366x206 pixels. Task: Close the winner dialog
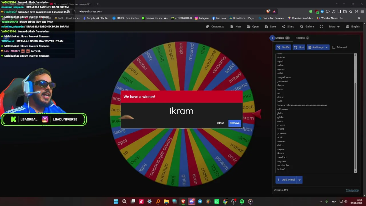point(220,123)
